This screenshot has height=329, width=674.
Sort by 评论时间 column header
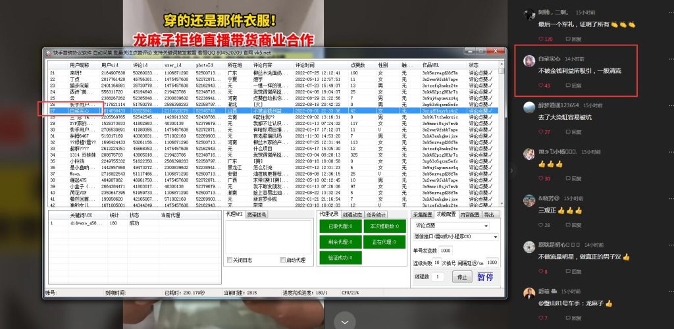coord(305,65)
